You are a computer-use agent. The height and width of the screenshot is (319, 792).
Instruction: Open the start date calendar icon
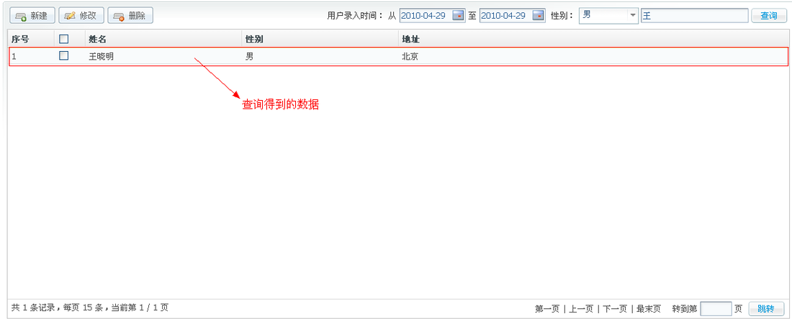click(x=458, y=16)
